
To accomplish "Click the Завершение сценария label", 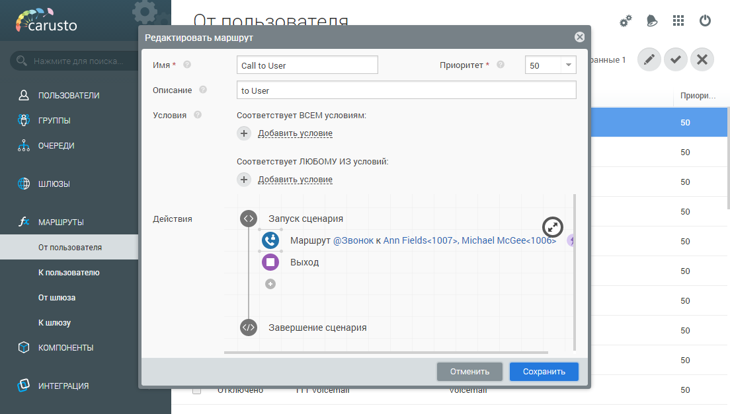I will [x=317, y=328].
